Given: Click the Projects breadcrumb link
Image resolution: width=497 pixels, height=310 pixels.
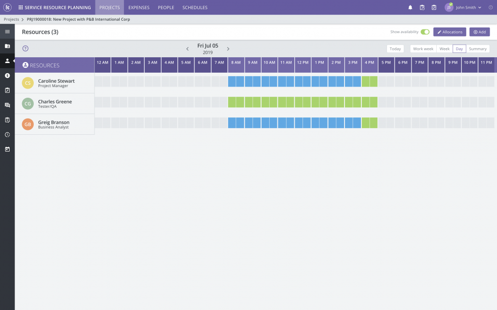Looking at the screenshot, I should [x=12, y=19].
